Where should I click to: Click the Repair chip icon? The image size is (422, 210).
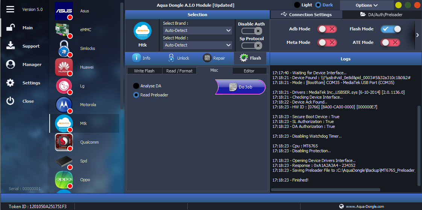click(207, 58)
